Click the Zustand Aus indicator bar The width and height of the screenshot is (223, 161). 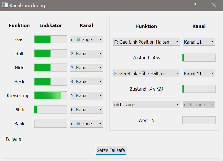tap(199, 58)
